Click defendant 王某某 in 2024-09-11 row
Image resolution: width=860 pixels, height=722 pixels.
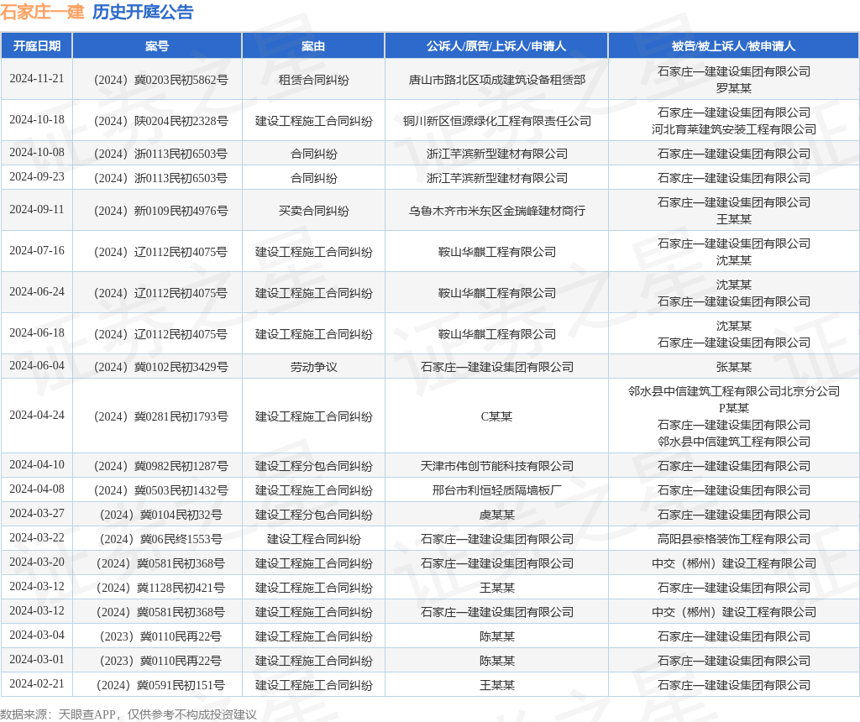733,219
